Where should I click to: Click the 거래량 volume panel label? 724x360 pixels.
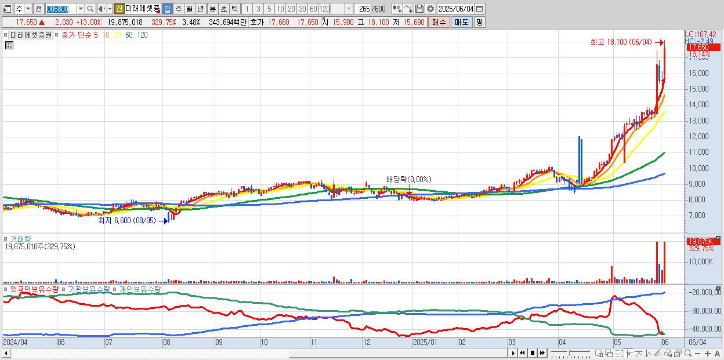pos(21,238)
